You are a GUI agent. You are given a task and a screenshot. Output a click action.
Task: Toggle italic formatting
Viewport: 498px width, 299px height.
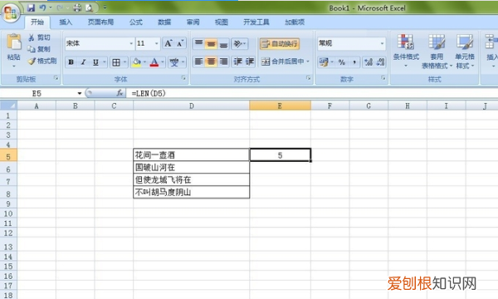pyautogui.click(x=83, y=62)
